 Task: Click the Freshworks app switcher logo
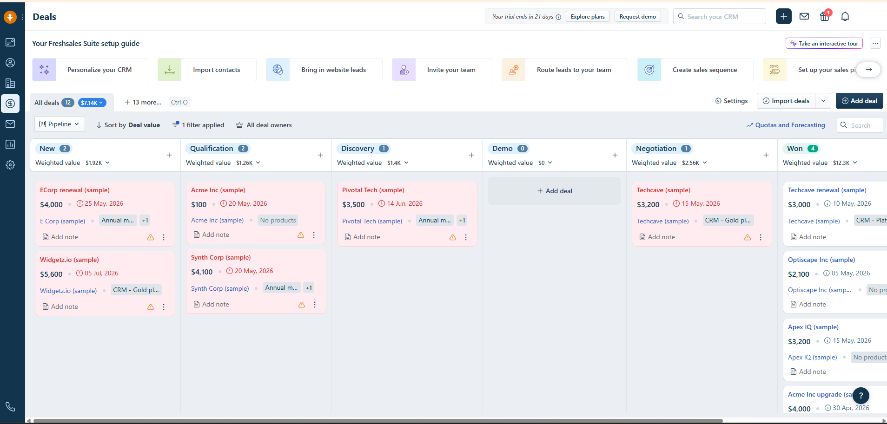click(x=10, y=17)
